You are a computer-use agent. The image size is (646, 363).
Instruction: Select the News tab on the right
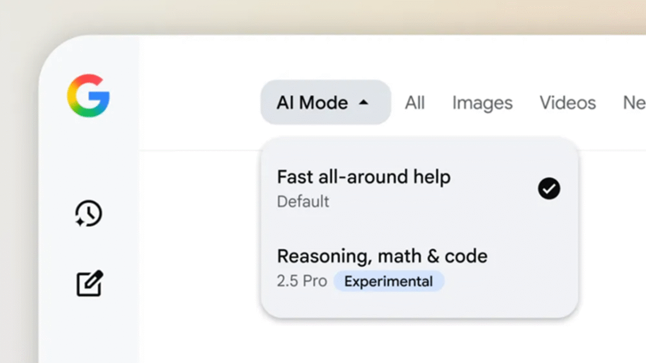[634, 103]
